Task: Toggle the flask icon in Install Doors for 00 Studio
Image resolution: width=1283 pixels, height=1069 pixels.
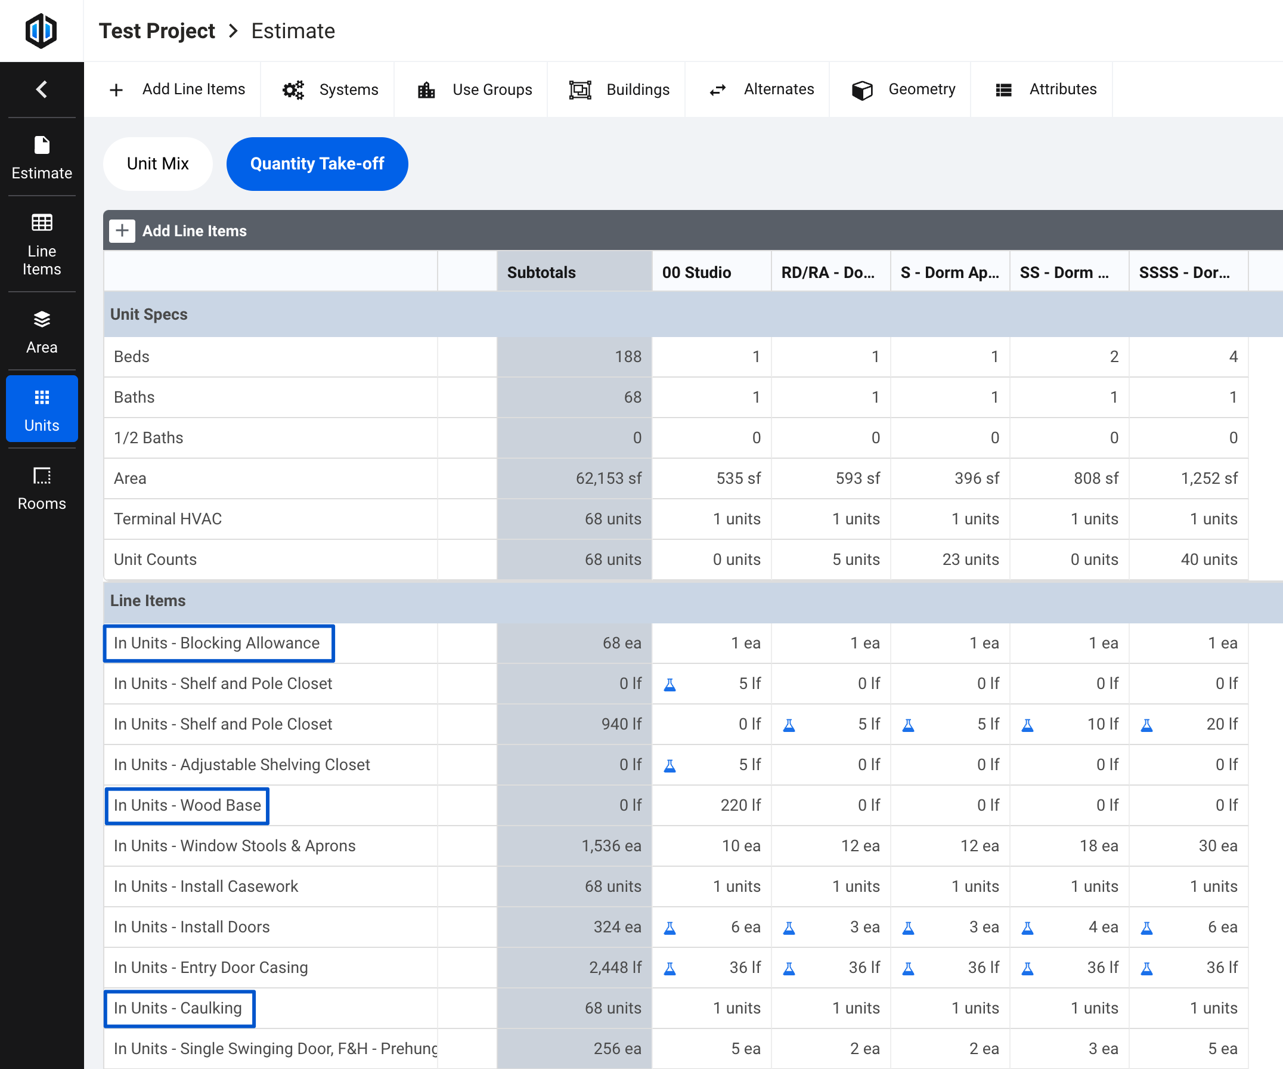Action: pyautogui.click(x=671, y=927)
